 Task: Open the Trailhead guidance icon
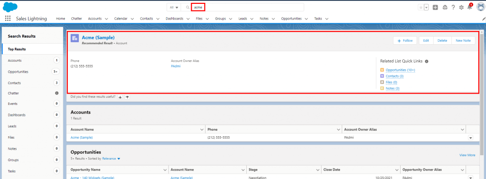pos(445,8)
